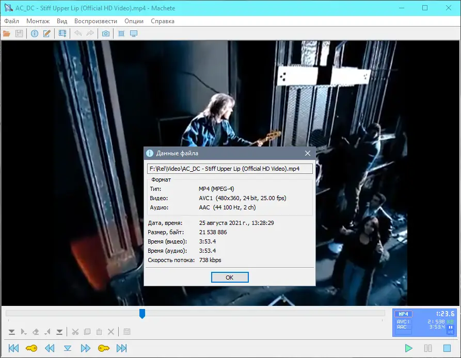This screenshot has height=358, width=461.
Task: Click the undo arrow in the toolbar
Action: point(78,34)
